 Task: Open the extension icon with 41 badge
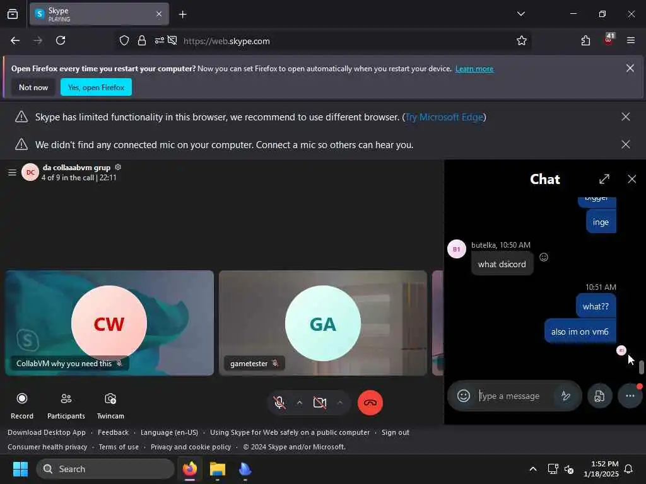tap(609, 39)
